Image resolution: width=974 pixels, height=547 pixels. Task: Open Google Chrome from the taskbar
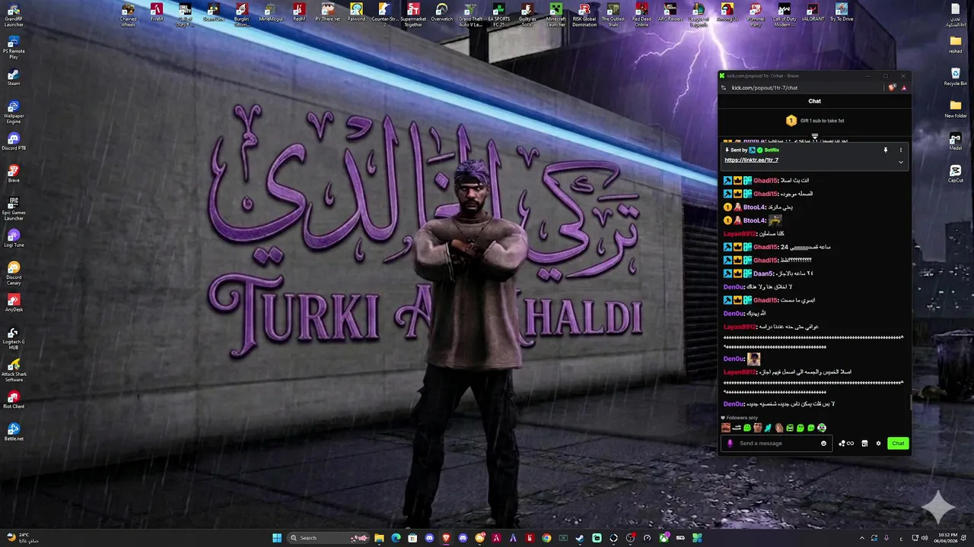tap(546, 538)
